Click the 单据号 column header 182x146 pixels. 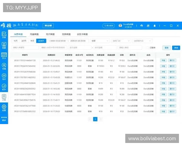(x=25, y=55)
